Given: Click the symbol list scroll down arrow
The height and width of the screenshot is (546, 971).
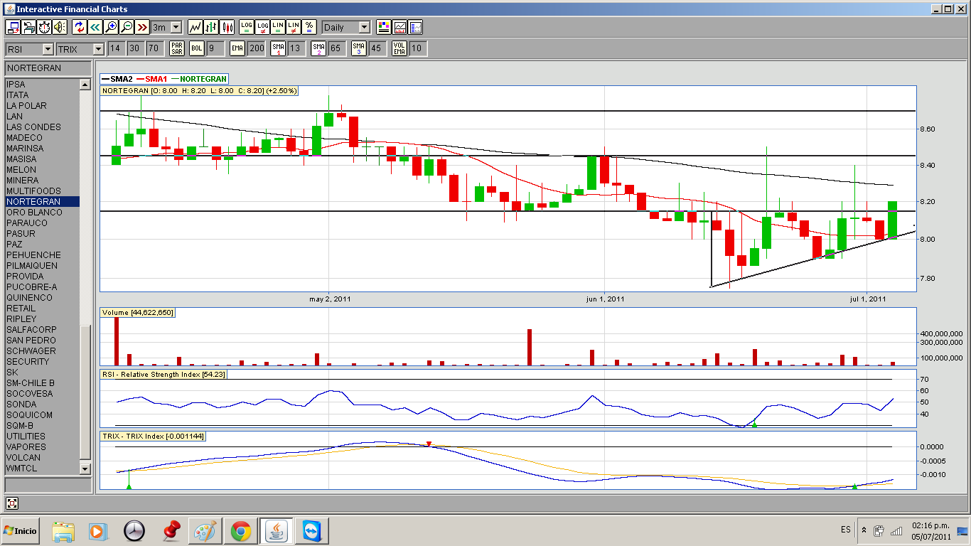Looking at the screenshot, I should pos(85,469).
